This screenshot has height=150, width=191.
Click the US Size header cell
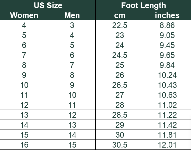point(48,5)
